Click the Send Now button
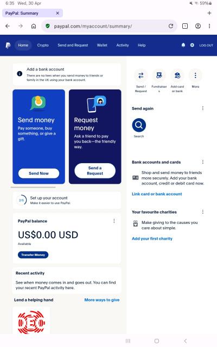Screen dimensions: 217x347 click(x=39, y=173)
